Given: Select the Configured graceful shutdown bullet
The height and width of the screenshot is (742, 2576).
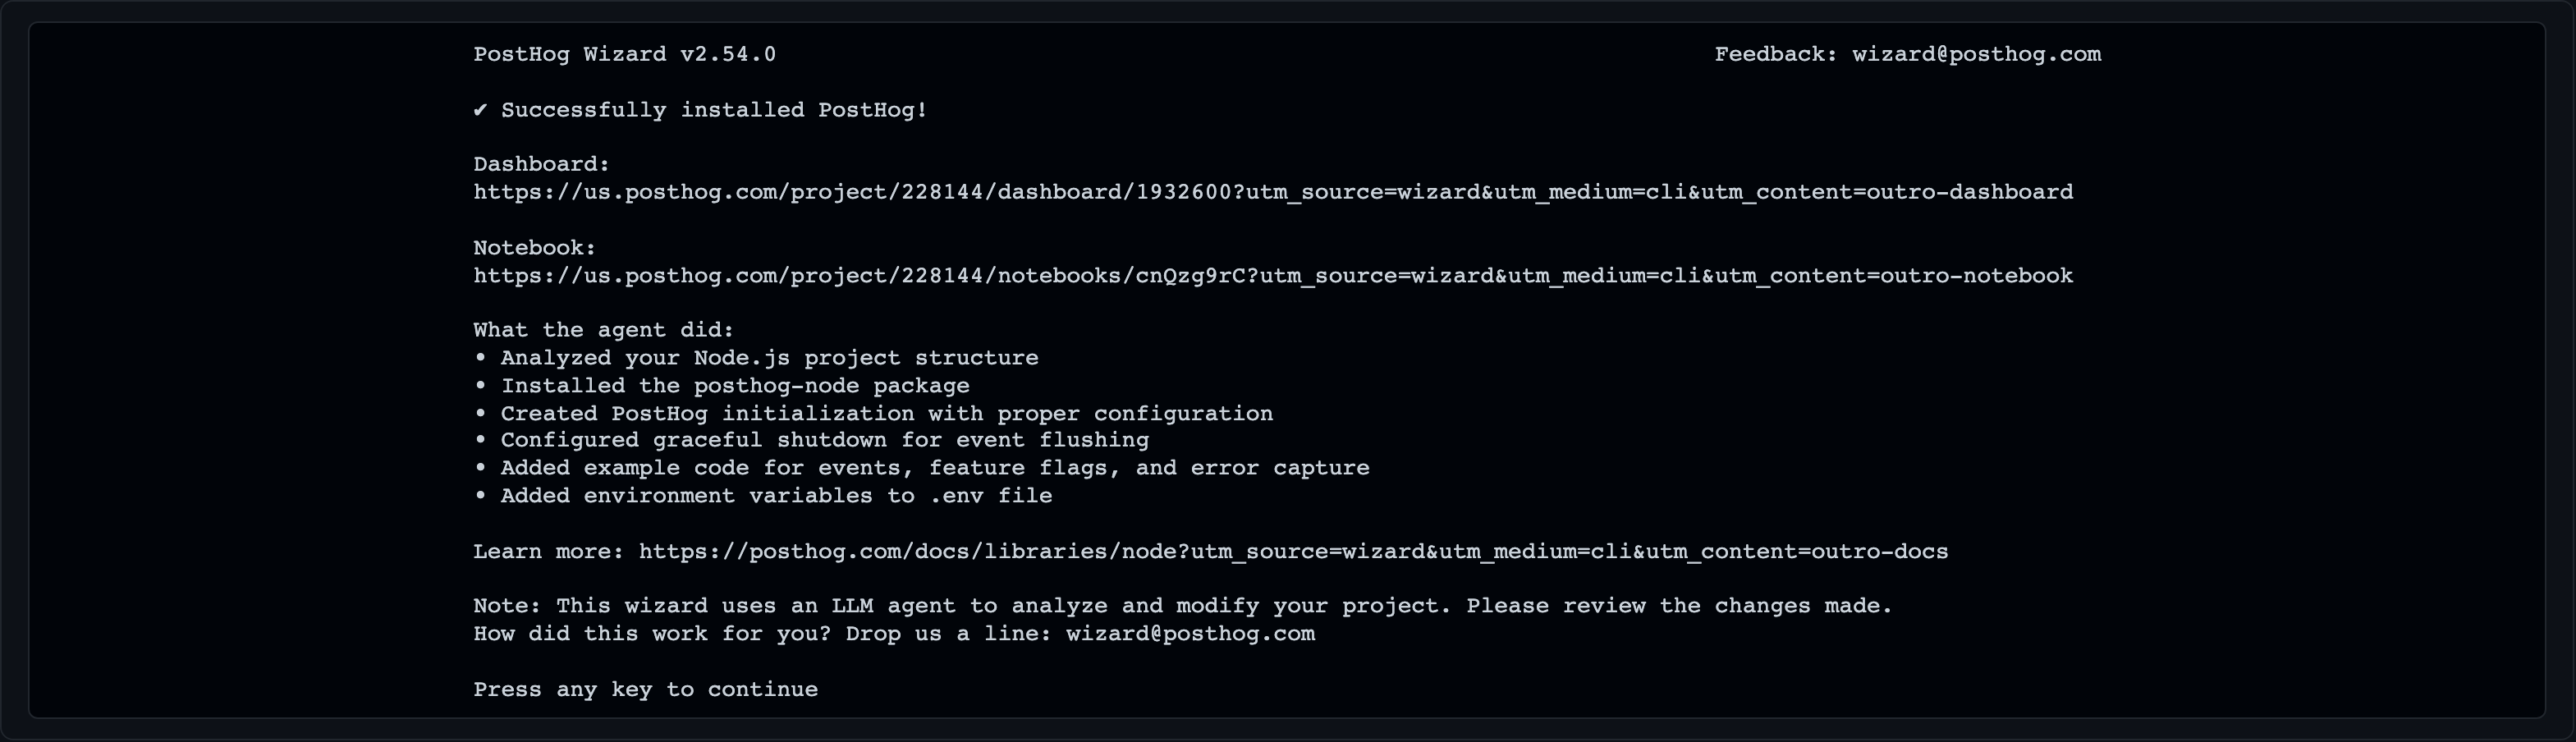Looking at the screenshot, I should point(811,440).
